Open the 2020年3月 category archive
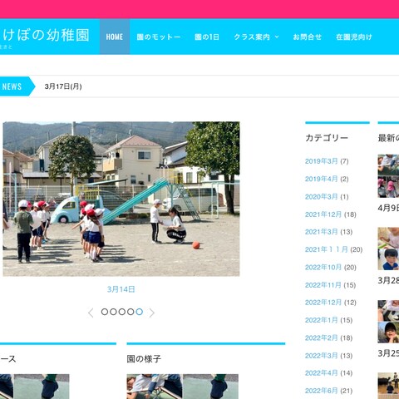The image size is (399, 399). coord(322,197)
